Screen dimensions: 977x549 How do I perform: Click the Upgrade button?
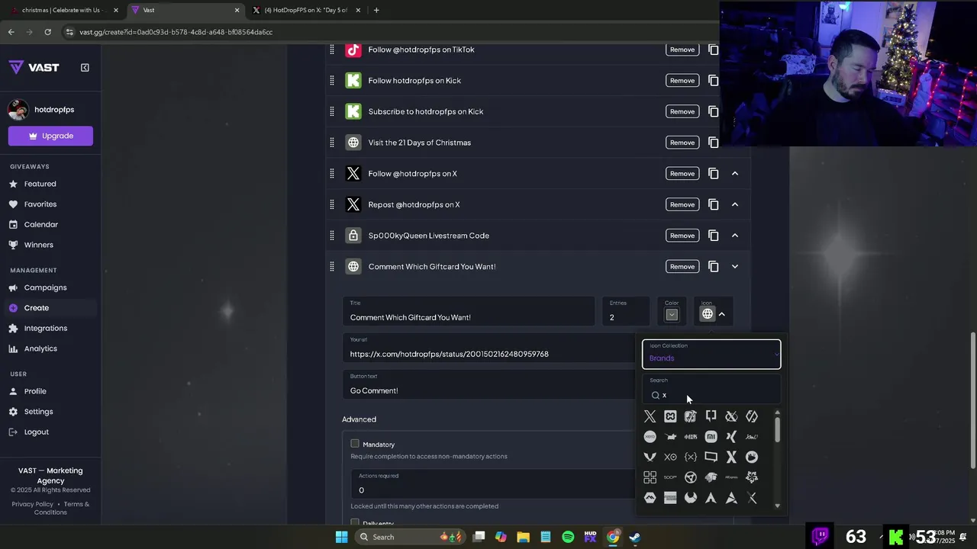[x=50, y=136]
